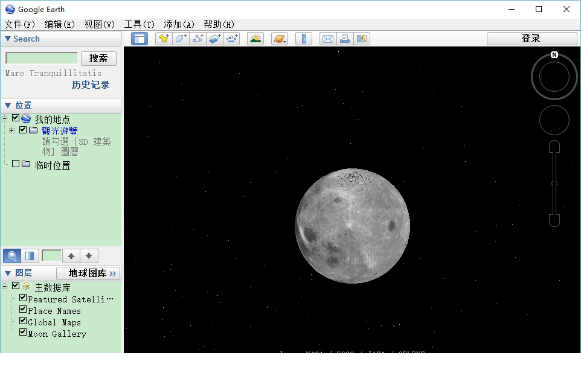Uncheck the 主数据库 checkbox
Image resolution: width=581 pixels, height=367 pixels.
coord(16,286)
